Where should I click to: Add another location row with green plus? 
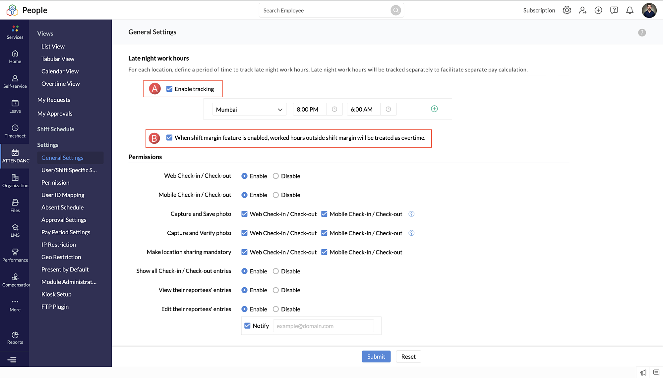[434, 109]
